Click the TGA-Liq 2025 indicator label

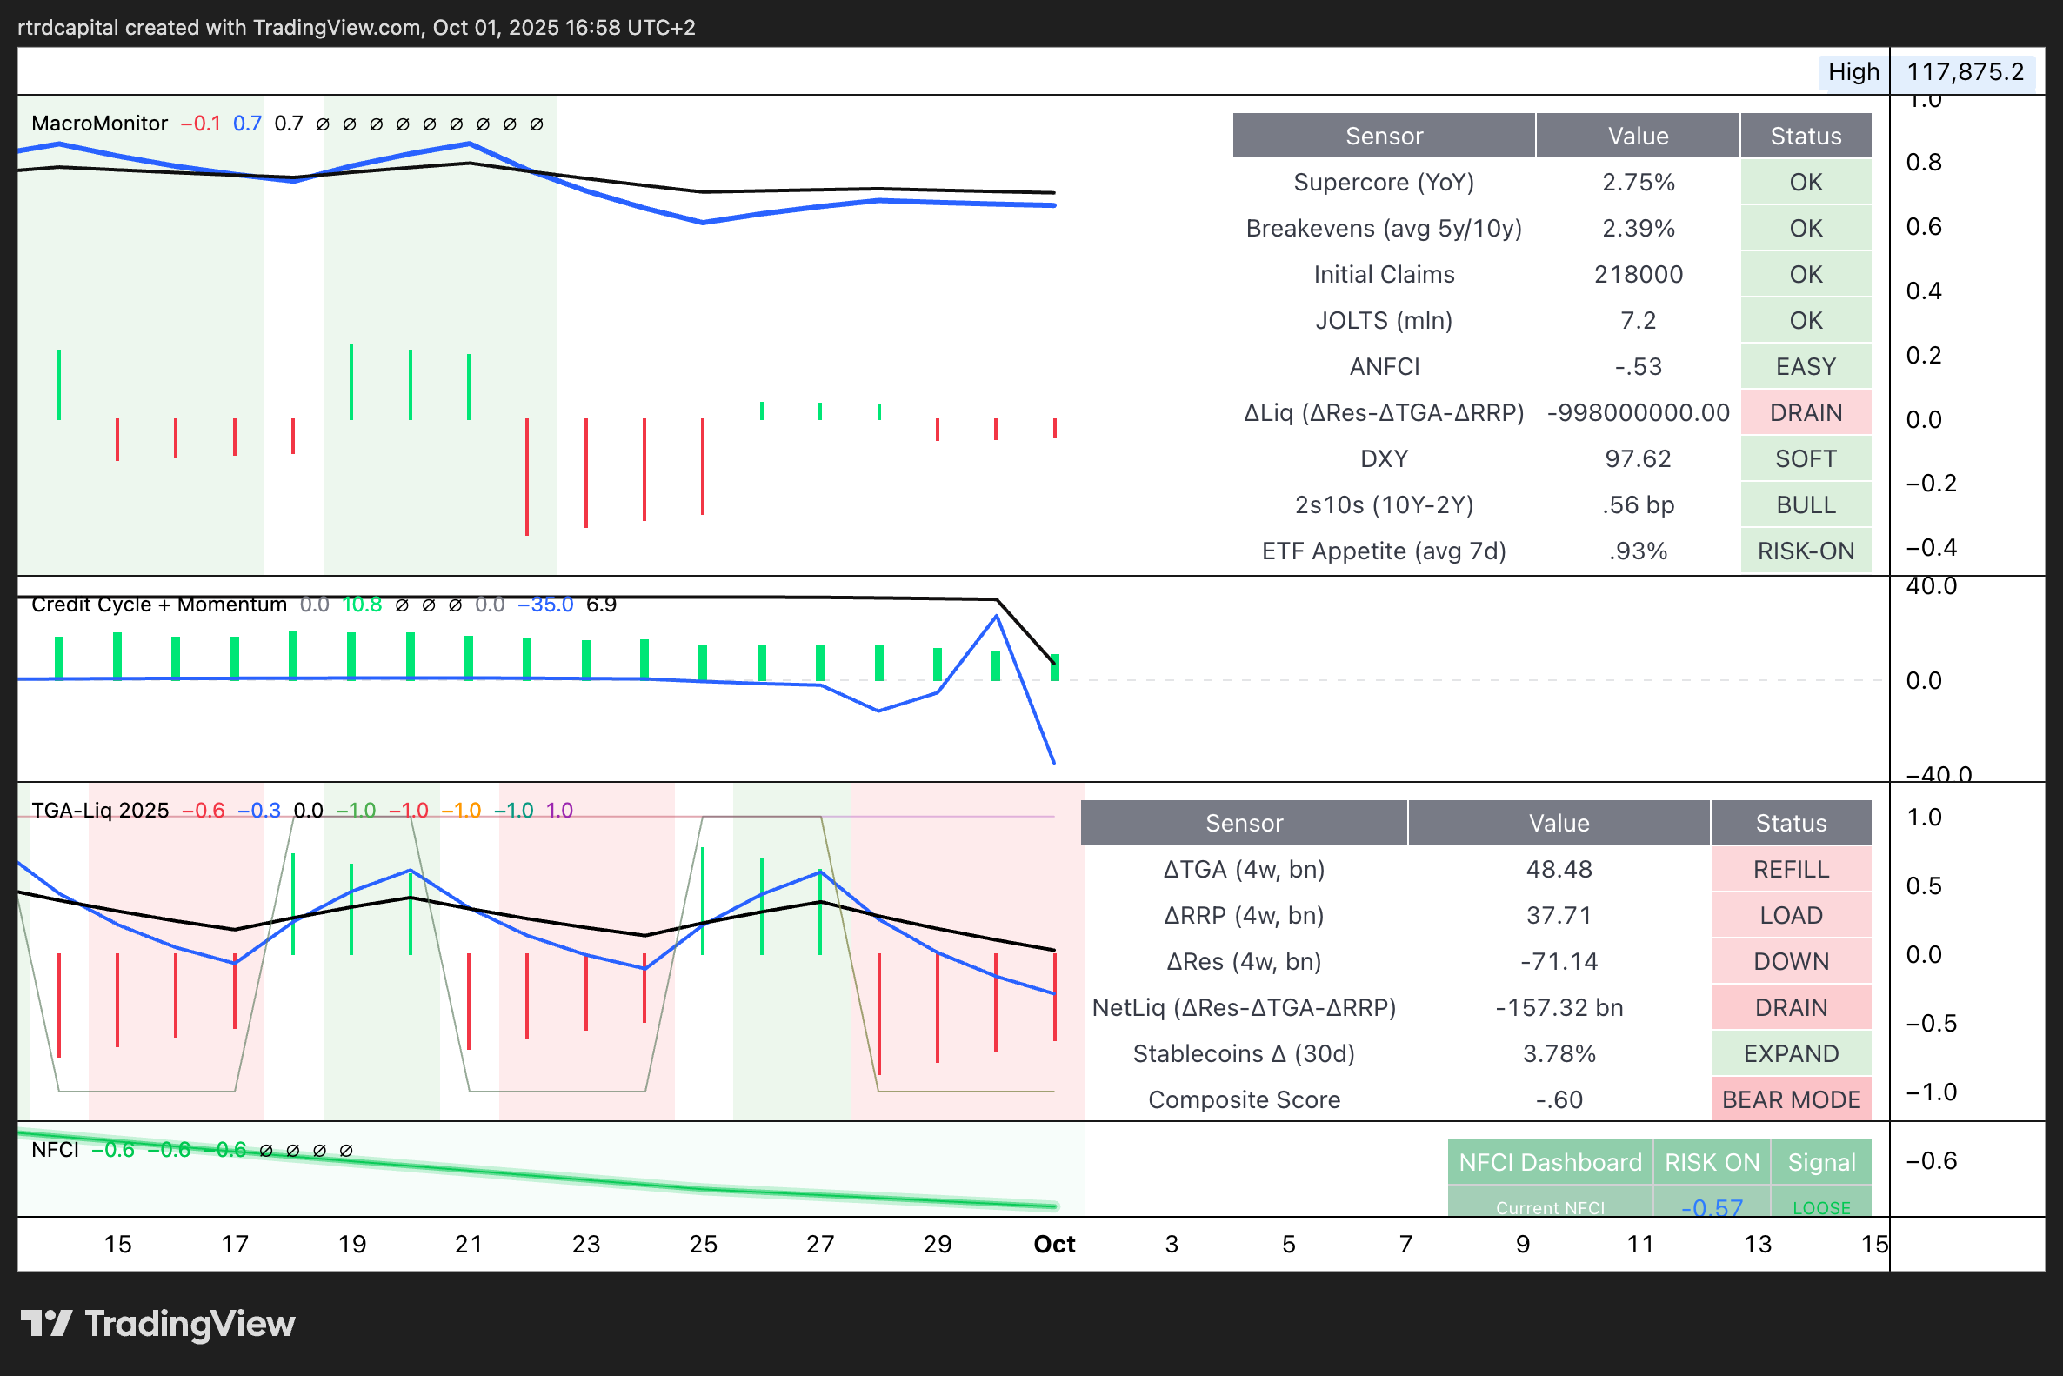point(100,810)
